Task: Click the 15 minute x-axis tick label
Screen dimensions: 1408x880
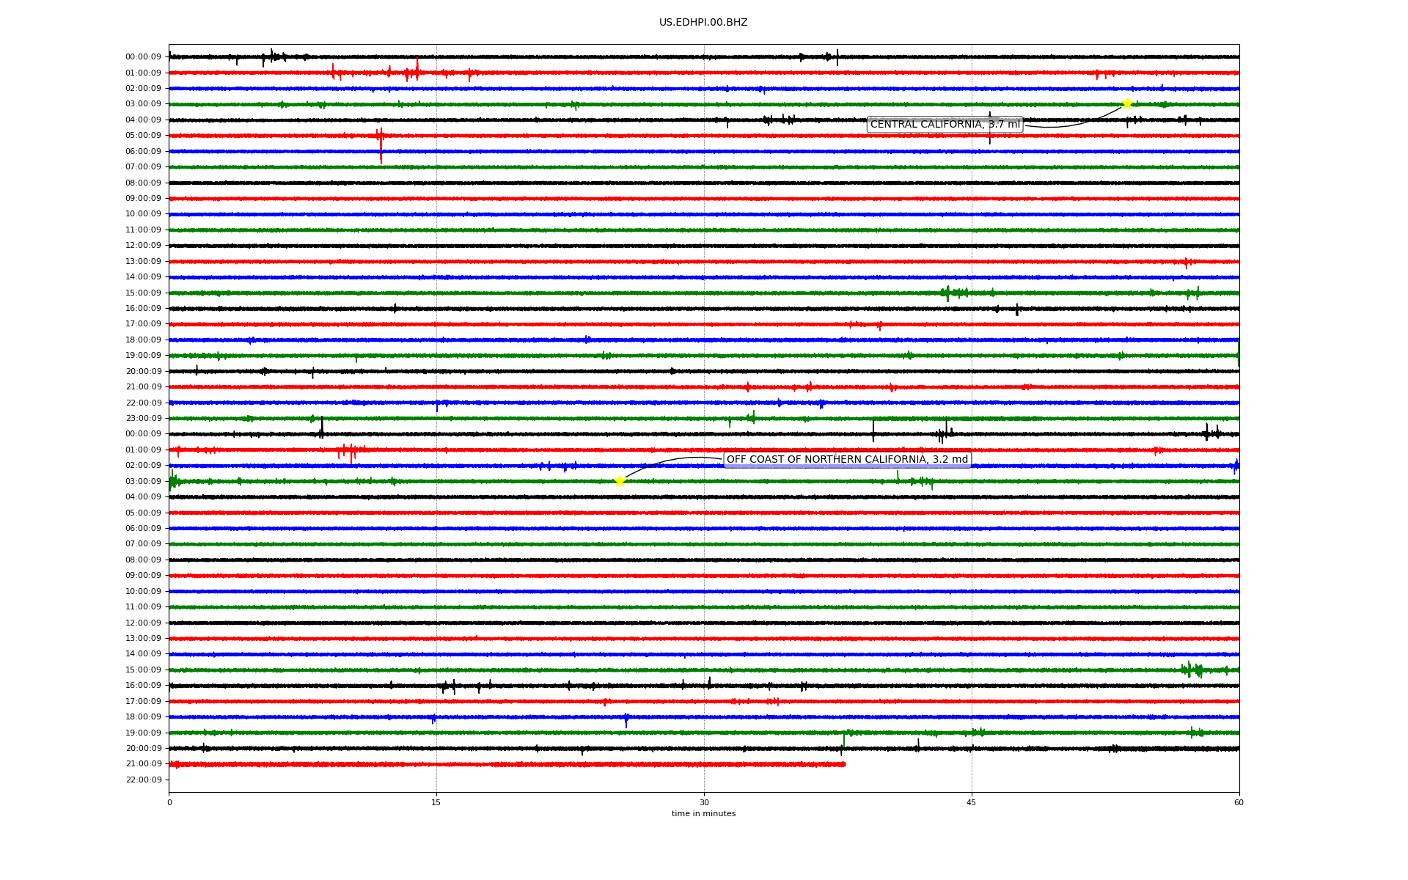Action: pyautogui.click(x=436, y=802)
